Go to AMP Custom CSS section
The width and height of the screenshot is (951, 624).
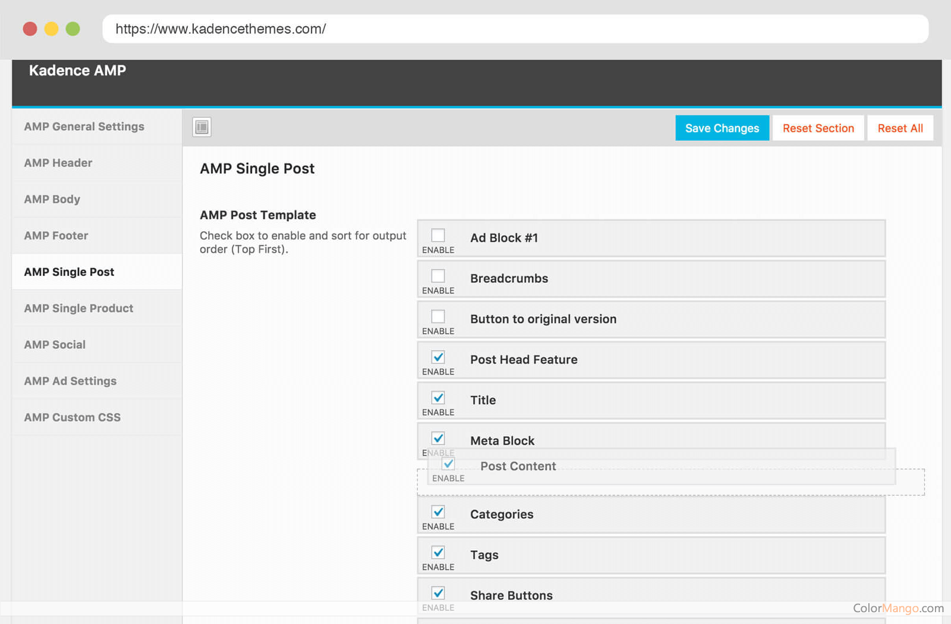(x=72, y=417)
